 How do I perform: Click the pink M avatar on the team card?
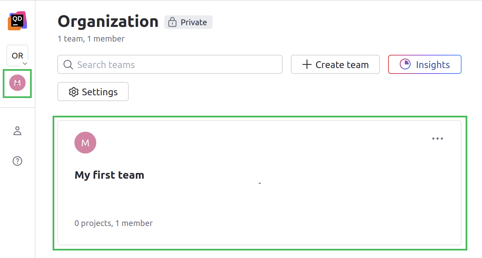(x=85, y=142)
